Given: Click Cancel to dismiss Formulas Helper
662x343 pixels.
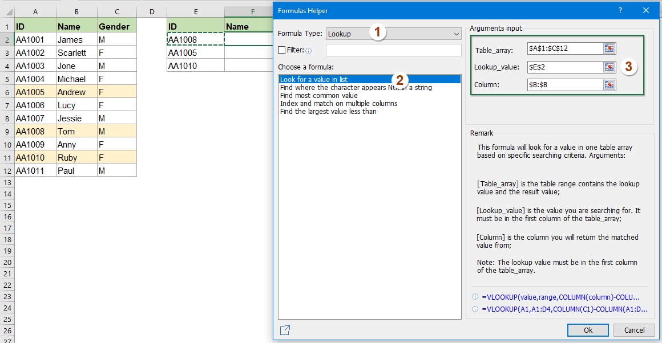Looking at the screenshot, I should (634, 330).
